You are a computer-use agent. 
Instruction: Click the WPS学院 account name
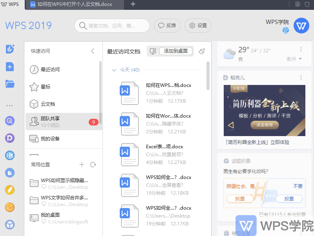tap(277, 22)
